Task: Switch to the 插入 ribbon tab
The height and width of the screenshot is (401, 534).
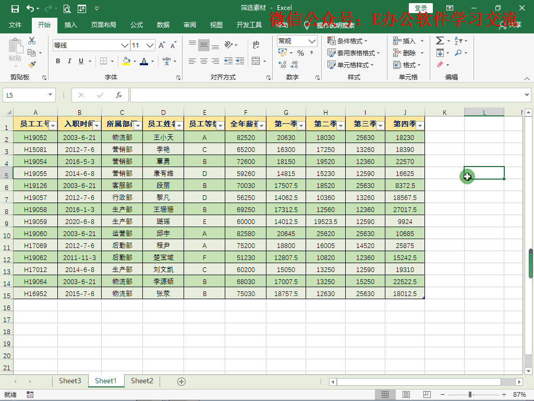Action: [x=71, y=25]
